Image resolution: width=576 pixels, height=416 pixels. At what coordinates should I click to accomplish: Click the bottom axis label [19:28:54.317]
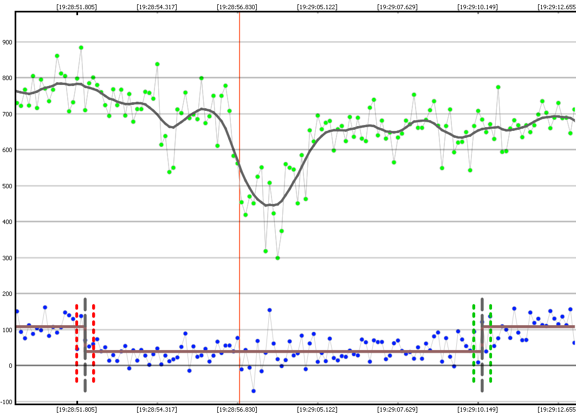click(157, 410)
